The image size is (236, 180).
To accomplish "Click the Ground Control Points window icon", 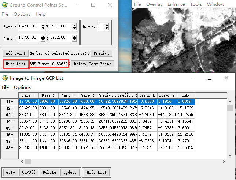I will (x=4, y=5).
